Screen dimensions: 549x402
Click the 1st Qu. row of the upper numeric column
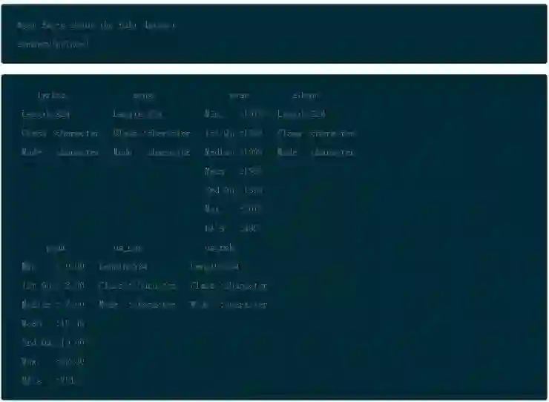[x=234, y=134]
